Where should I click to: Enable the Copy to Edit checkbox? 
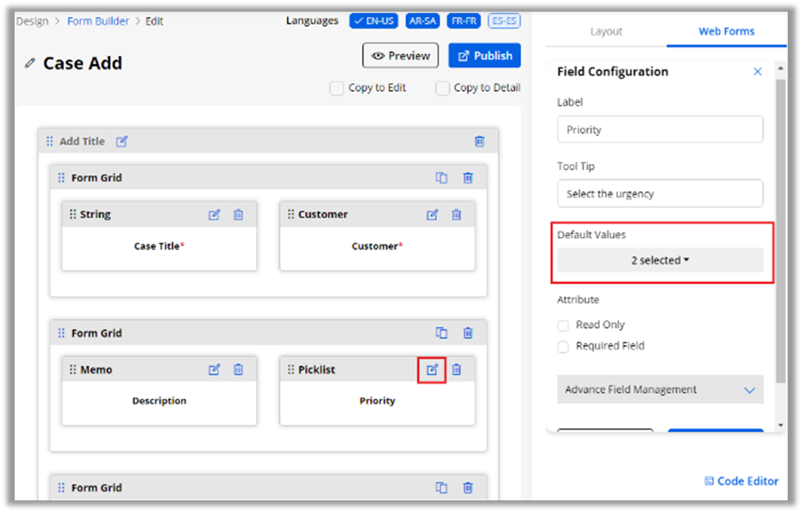pyautogui.click(x=337, y=88)
